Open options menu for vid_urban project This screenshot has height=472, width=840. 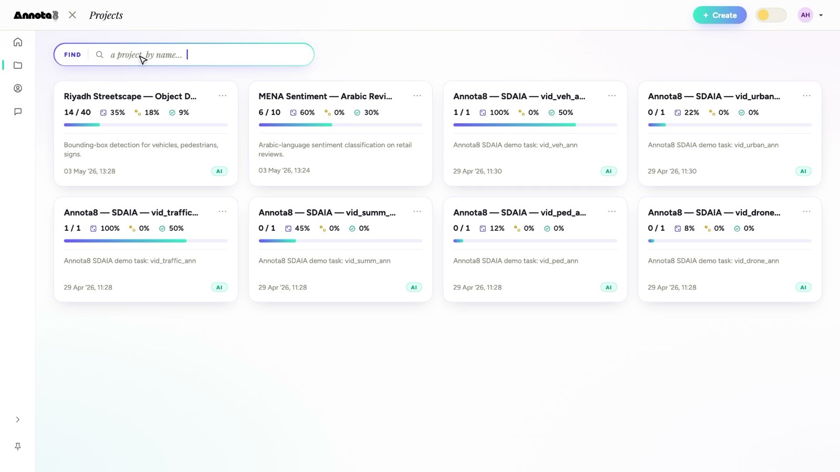(x=807, y=96)
